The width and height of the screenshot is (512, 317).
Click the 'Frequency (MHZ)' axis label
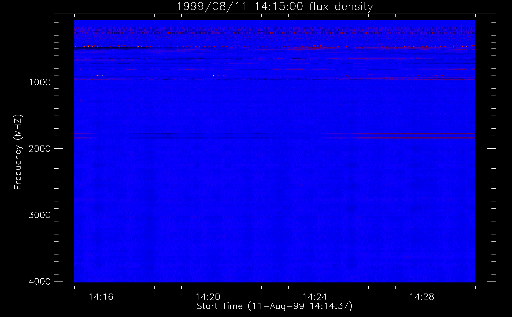pyautogui.click(x=18, y=152)
